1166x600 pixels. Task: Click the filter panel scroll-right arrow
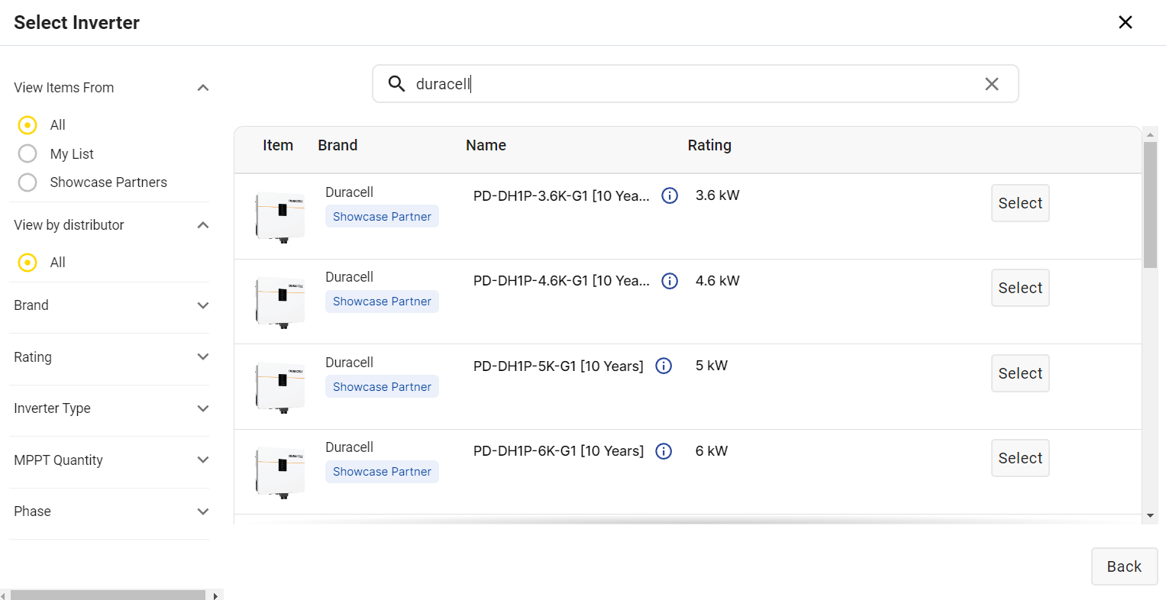[x=215, y=595]
